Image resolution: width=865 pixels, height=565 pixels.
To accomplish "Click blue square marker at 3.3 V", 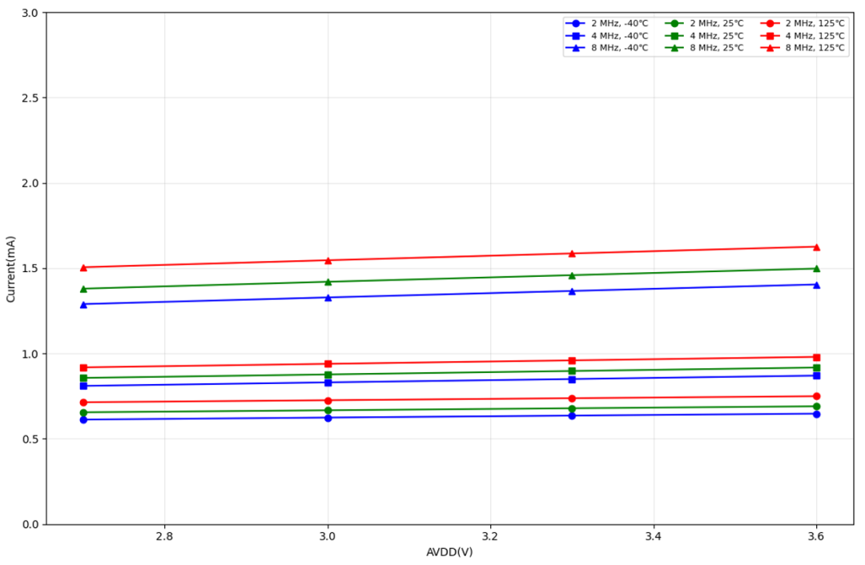I will pos(572,379).
